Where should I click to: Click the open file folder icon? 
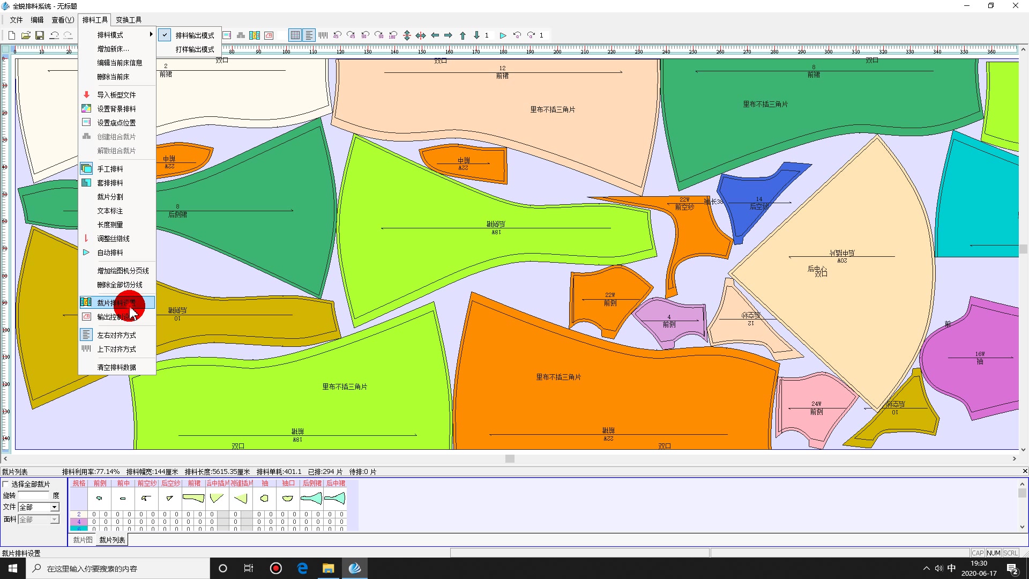click(26, 35)
